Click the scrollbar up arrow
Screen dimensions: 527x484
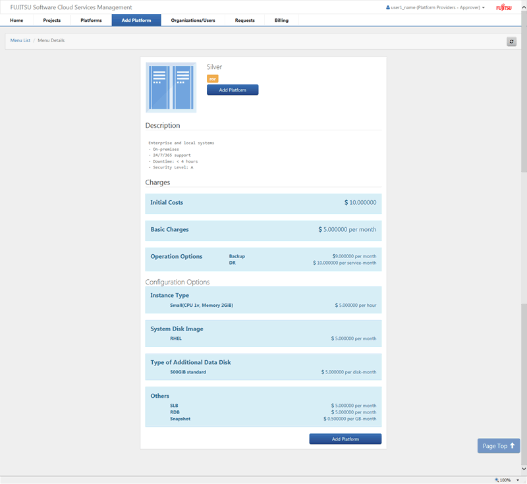(524, 7)
